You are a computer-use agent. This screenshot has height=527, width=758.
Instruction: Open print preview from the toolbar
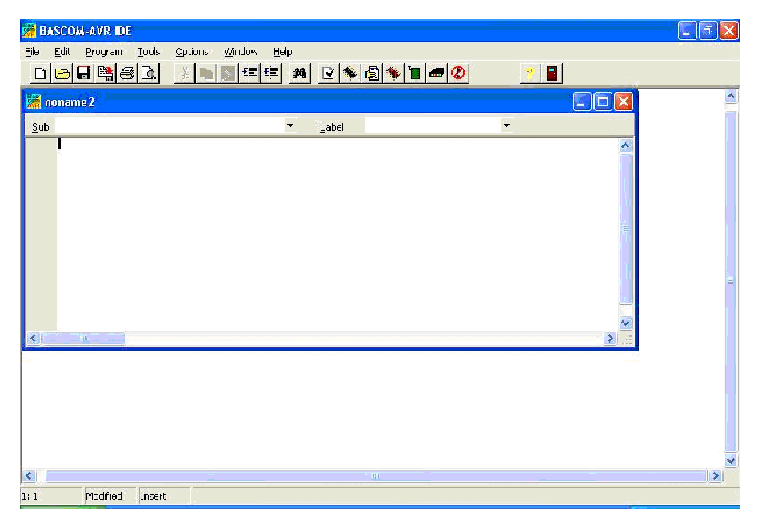pyautogui.click(x=149, y=73)
